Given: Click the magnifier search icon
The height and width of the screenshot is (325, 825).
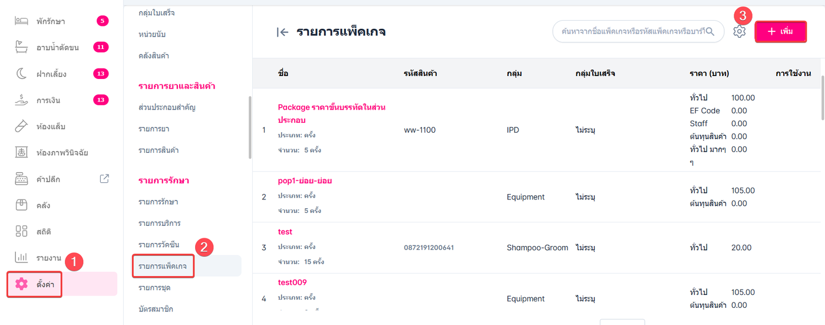Looking at the screenshot, I should (x=710, y=31).
